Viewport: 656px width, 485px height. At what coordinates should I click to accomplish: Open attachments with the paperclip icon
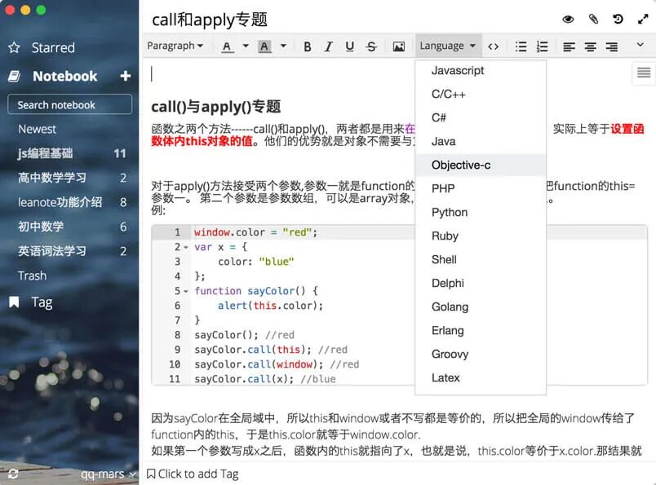(x=593, y=20)
